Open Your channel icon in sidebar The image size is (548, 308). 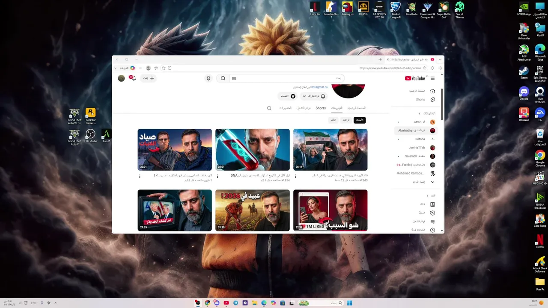(x=432, y=204)
